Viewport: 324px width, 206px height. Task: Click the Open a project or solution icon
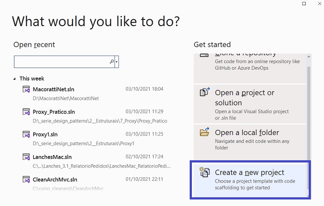coord(205,92)
